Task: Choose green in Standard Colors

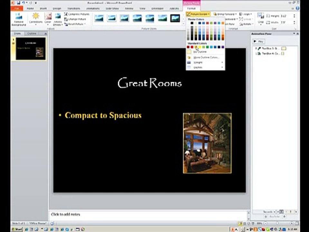Action: 207,47
